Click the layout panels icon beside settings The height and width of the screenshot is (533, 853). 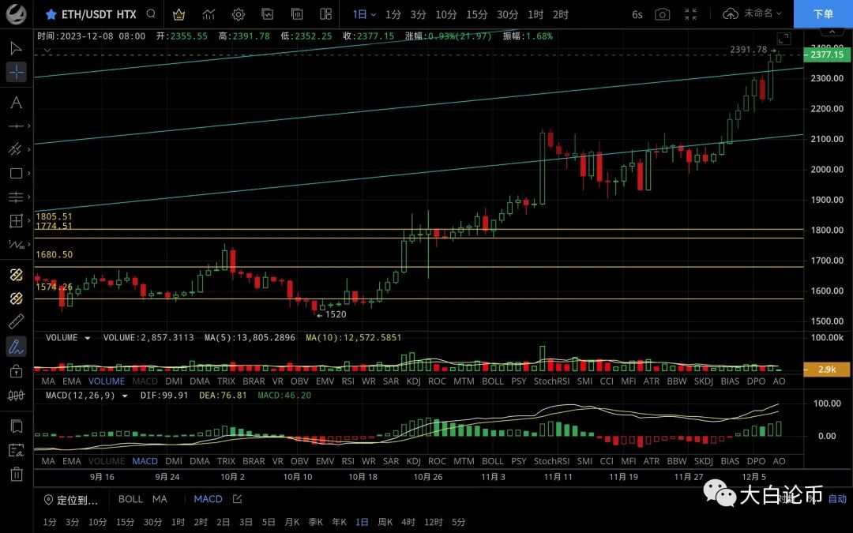[x=326, y=15]
